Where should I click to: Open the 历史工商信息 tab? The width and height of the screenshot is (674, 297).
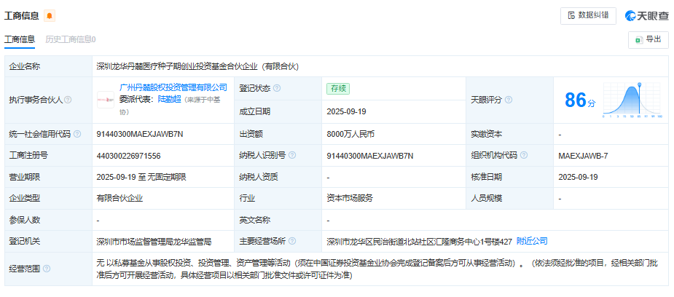click(71, 39)
